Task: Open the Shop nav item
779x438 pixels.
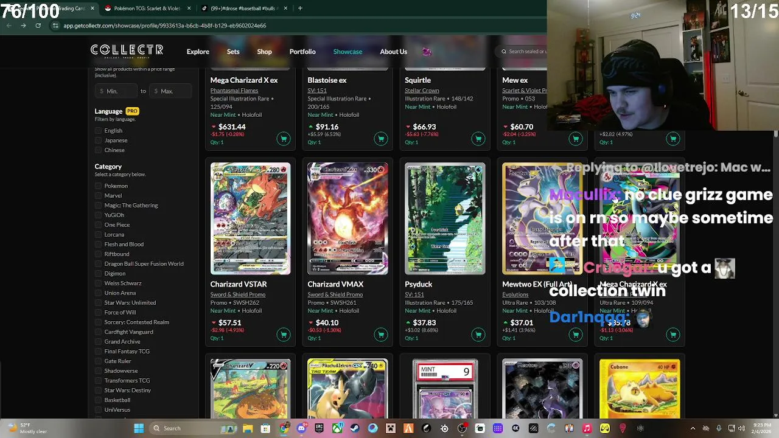Action: click(264, 52)
